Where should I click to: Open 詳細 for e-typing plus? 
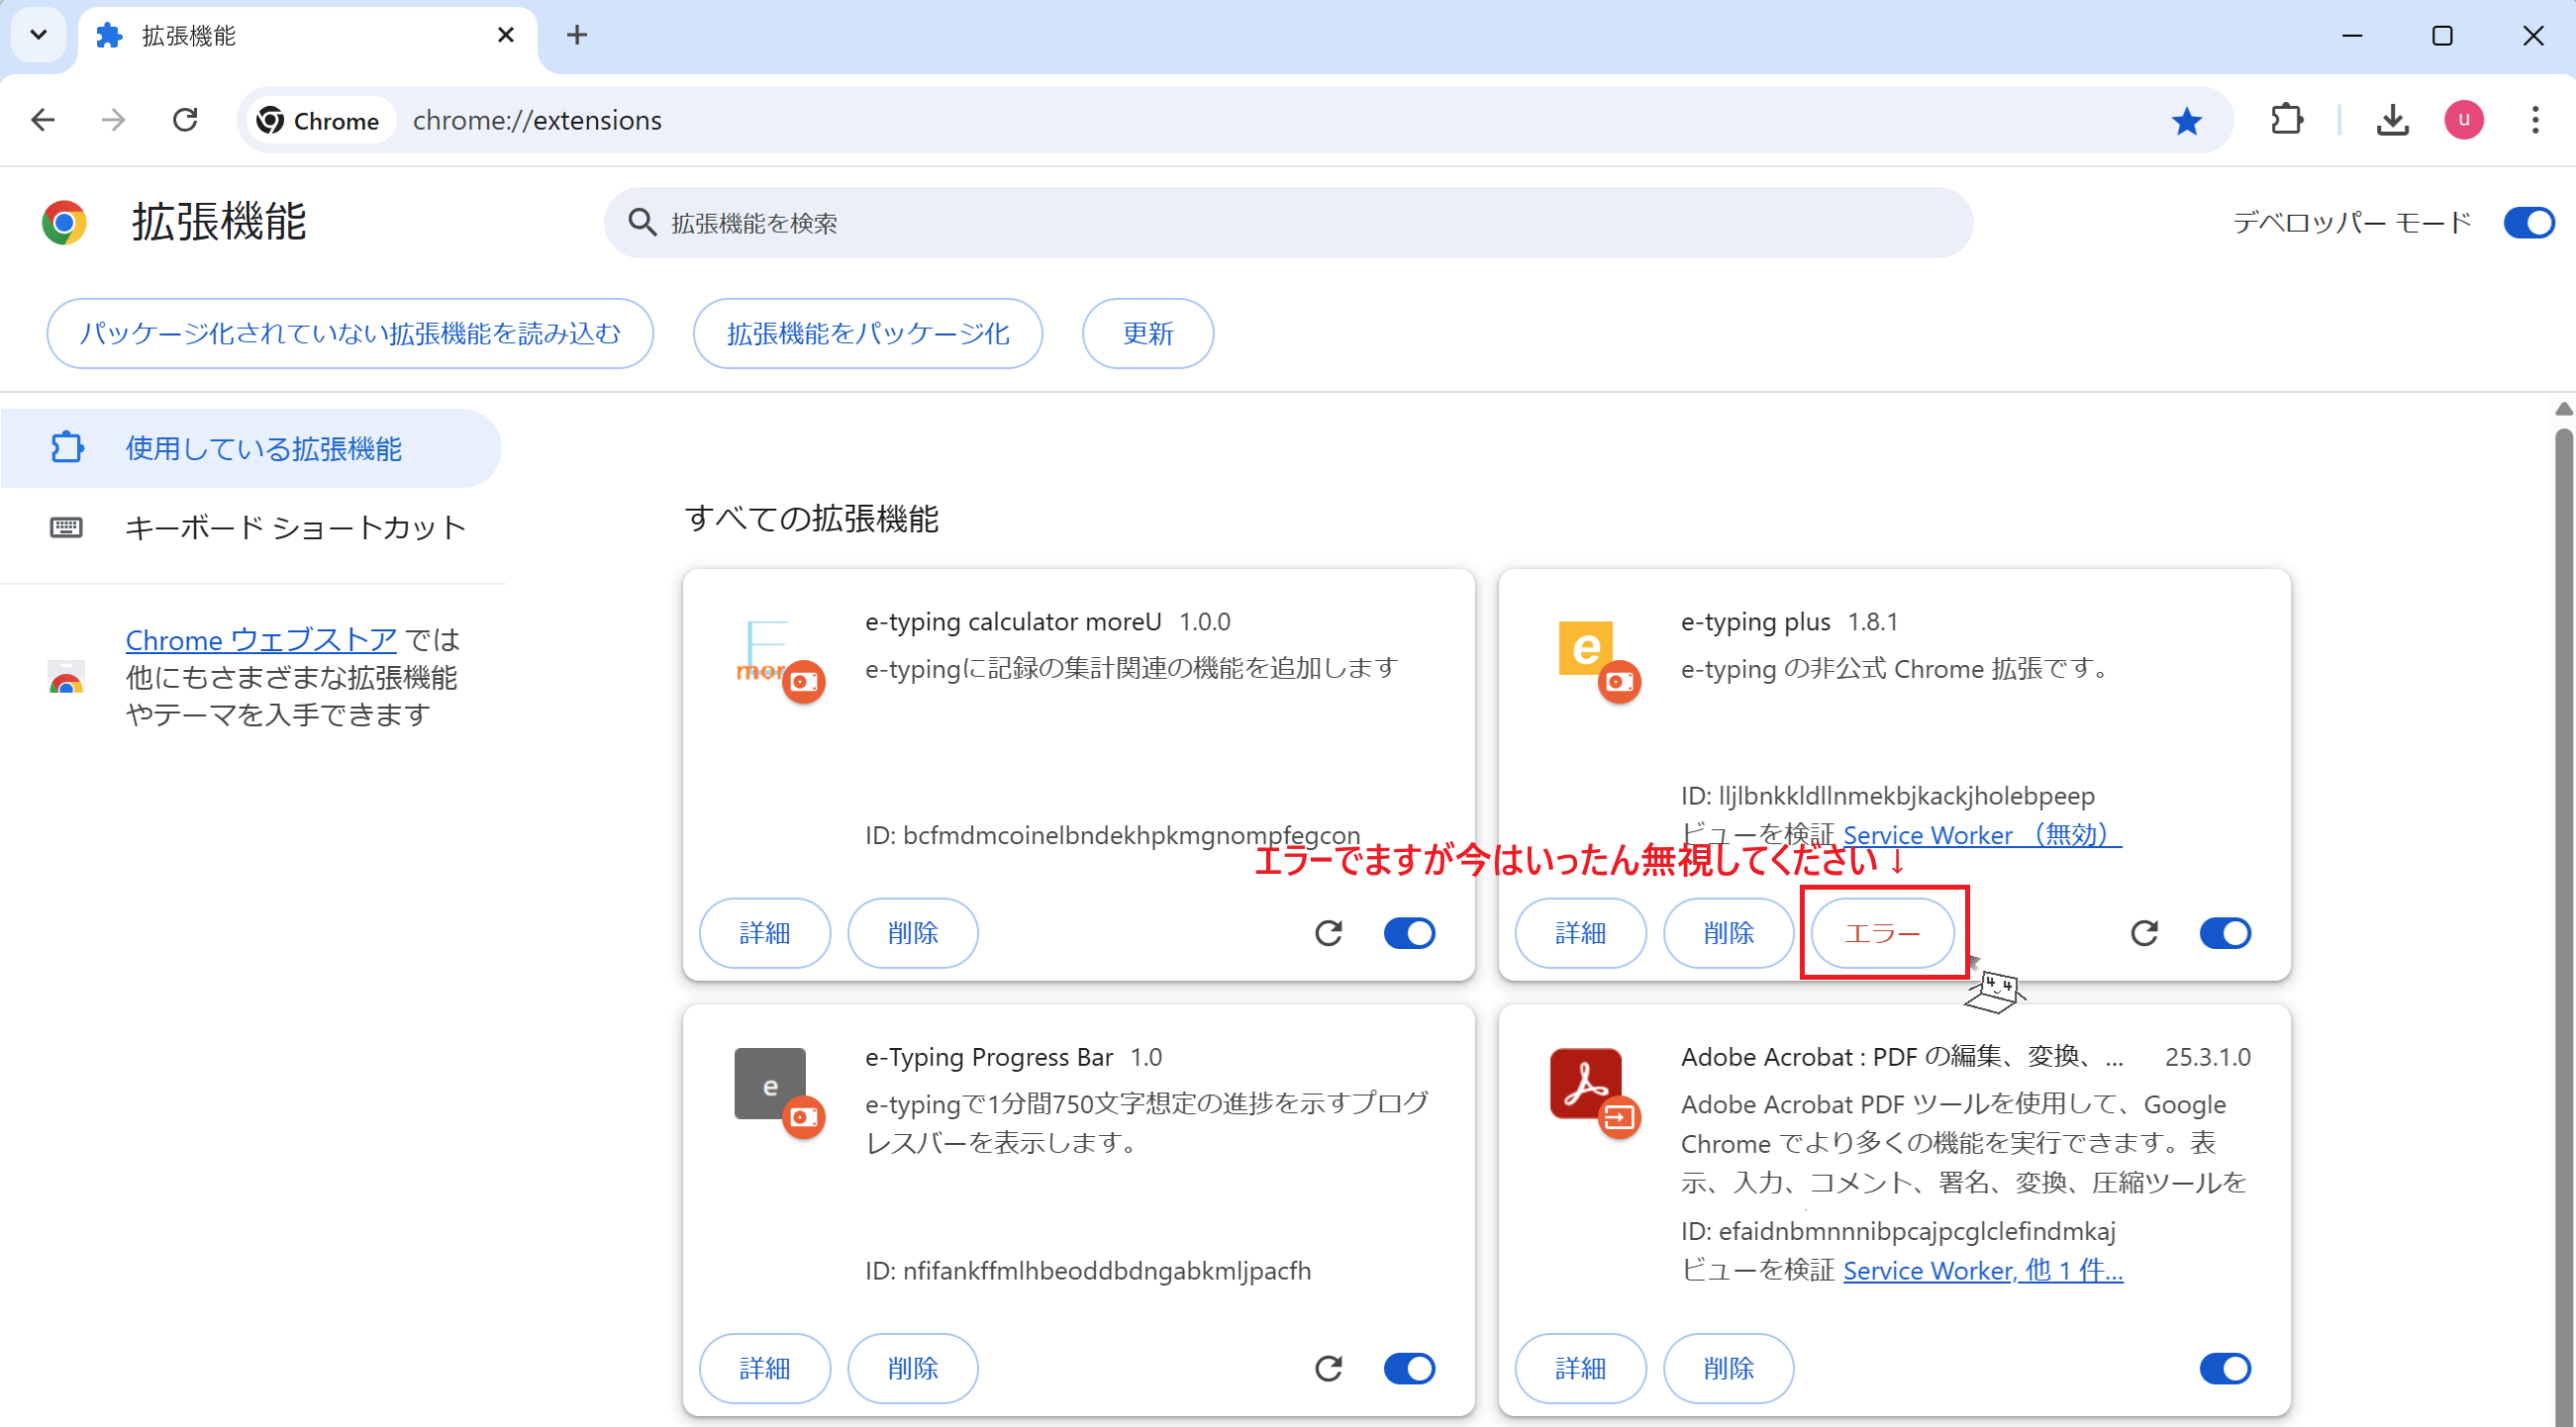point(1580,932)
